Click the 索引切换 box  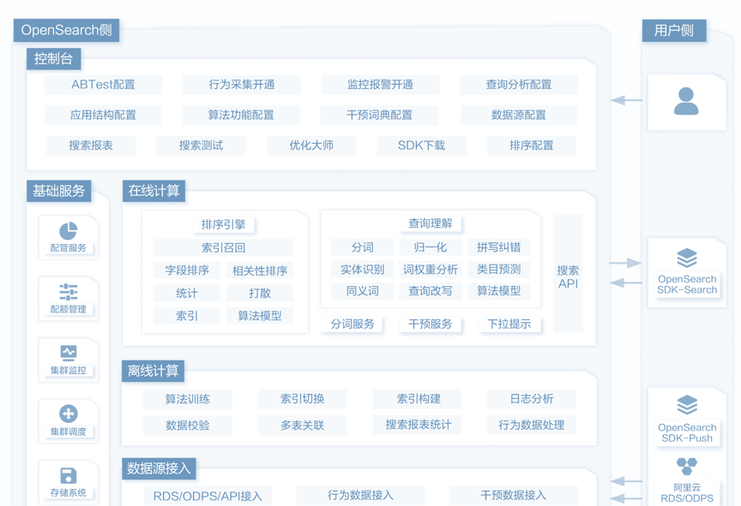pyautogui.click(x=303, y=399)
